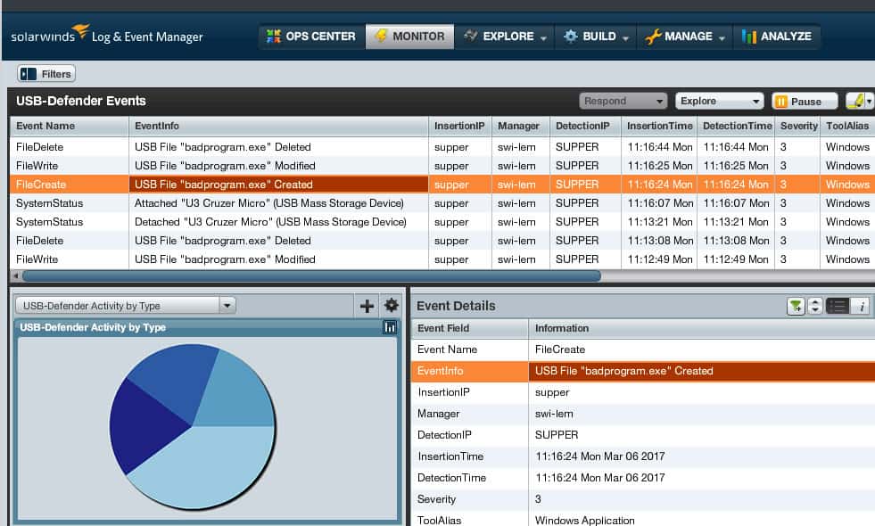Viewport: 875px width, 526px height.
Task: Select the DetectionIP detail row
Action: [x=643, y=435]
